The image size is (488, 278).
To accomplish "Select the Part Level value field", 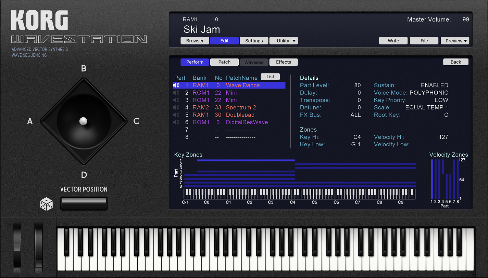I will pyautogui.click(x=357, y=85).
